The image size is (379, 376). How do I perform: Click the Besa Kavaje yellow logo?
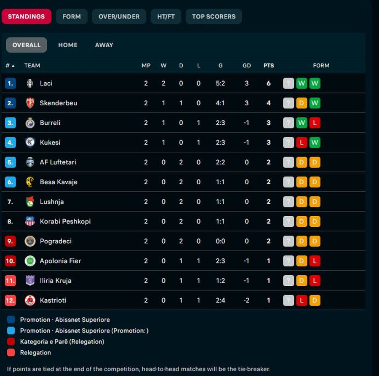click(x=30, y=182)
